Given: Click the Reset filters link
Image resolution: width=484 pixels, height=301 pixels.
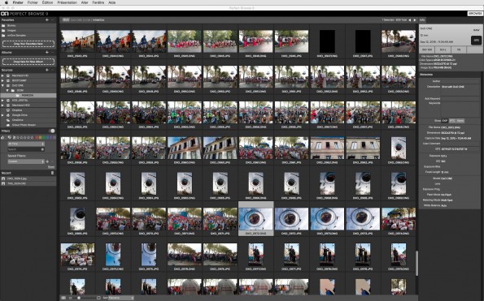Looking at the screenshot, I should point(51,167).
